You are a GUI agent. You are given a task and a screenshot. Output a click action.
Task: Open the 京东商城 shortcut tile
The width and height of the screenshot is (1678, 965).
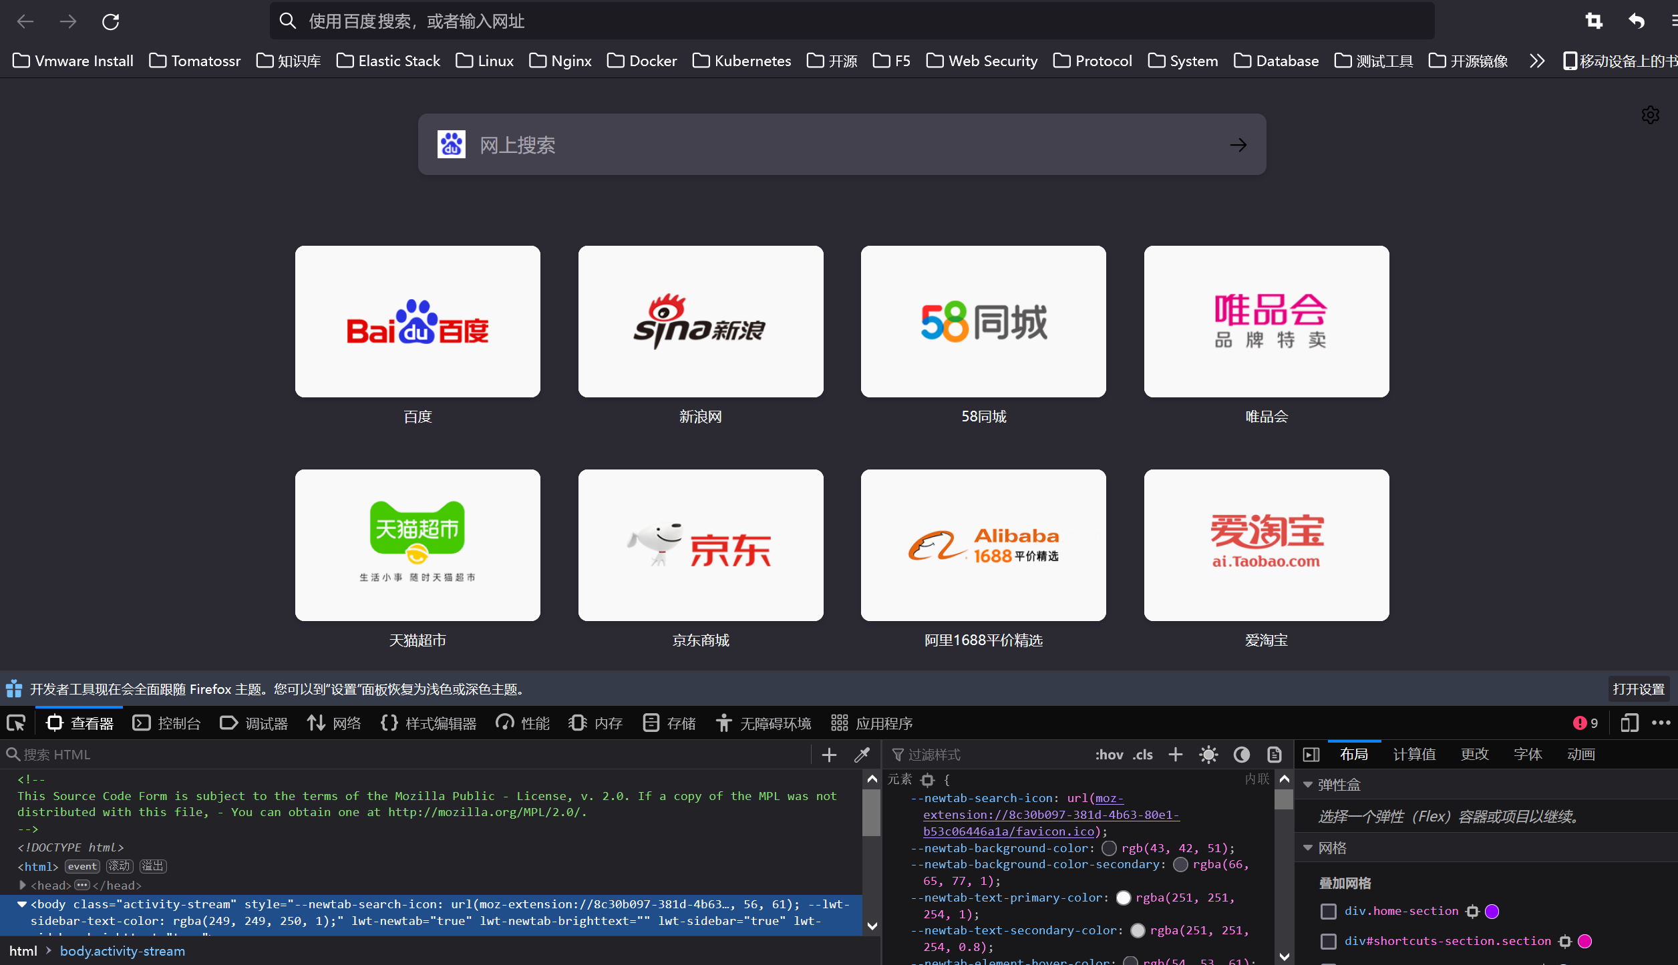(700, 545)
